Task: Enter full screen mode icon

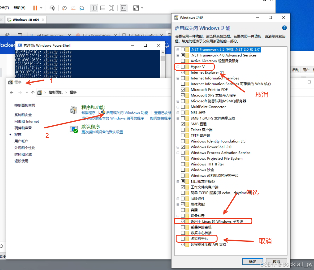Action: (x=111, y=8)
